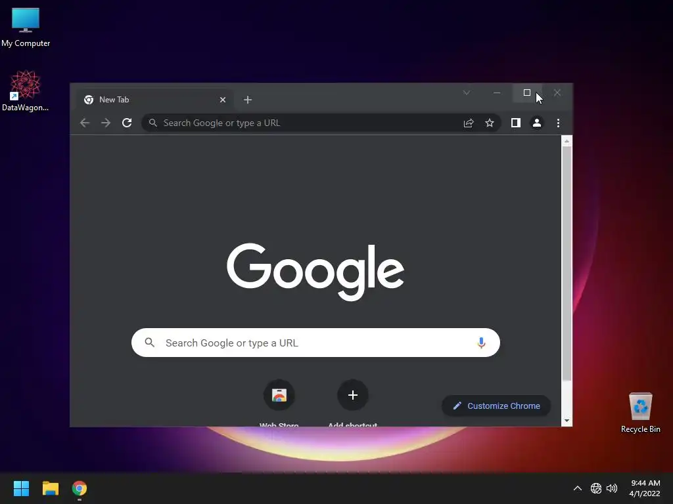The image size is (673, 504).
Task: Open the Web Store shortcut
Action: 279,403
